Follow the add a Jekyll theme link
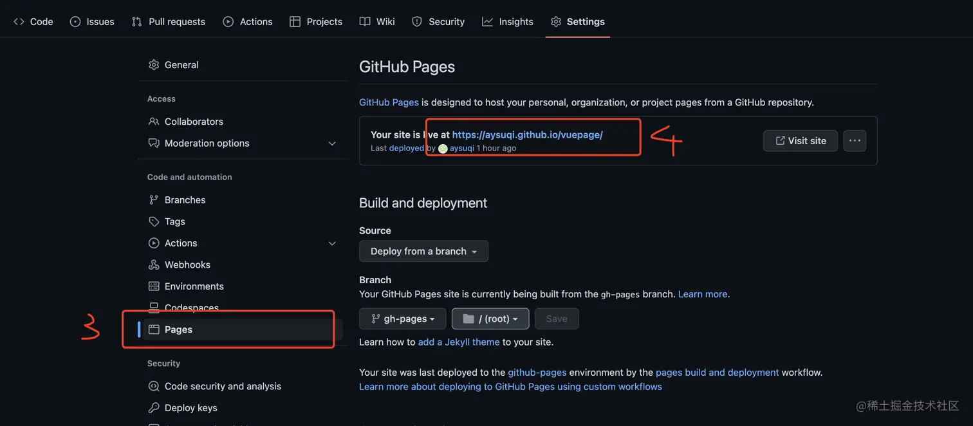The height and width of the screenshot is (426, 973). point(459,342)
